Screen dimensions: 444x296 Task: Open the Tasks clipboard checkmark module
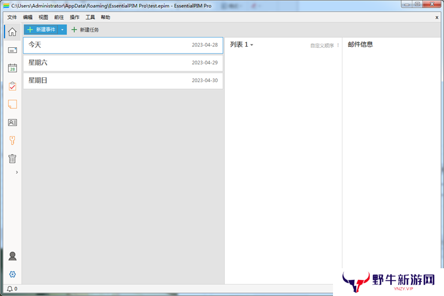pos(12,86)
